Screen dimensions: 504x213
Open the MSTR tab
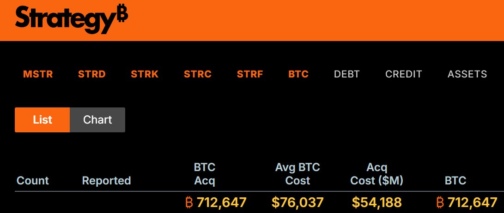pyautogui.click(x=38, y=74)
